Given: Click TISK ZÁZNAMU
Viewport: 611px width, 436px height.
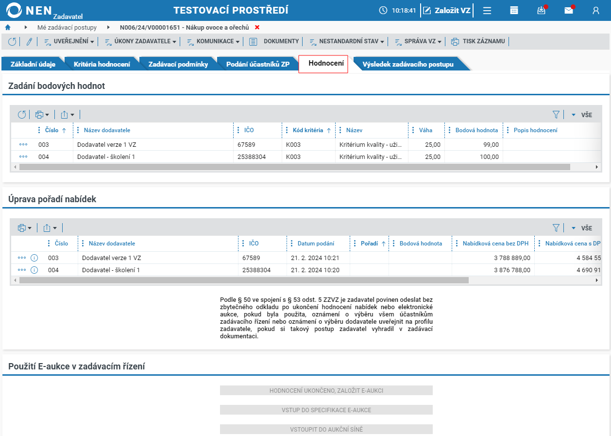Looking at the screenshot, I should (x=478, y=42).
